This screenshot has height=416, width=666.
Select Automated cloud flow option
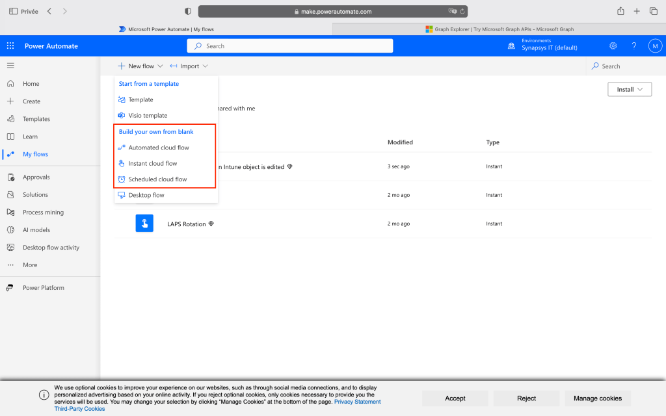click(x=159, y=148)
